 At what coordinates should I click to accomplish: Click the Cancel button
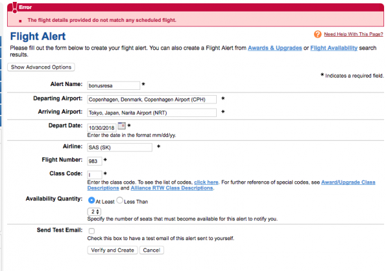[x=151, y=250]
